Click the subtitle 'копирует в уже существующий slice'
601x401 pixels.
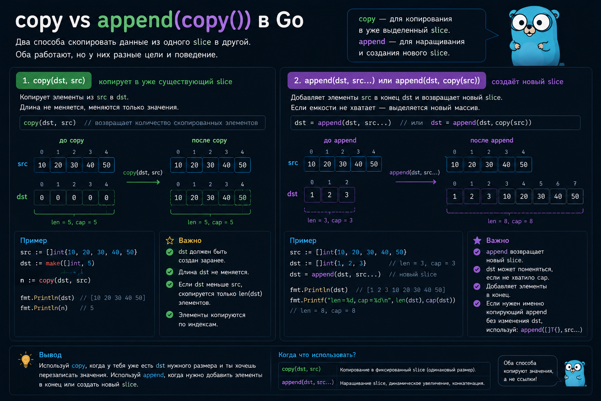click(x=166, y=81)
